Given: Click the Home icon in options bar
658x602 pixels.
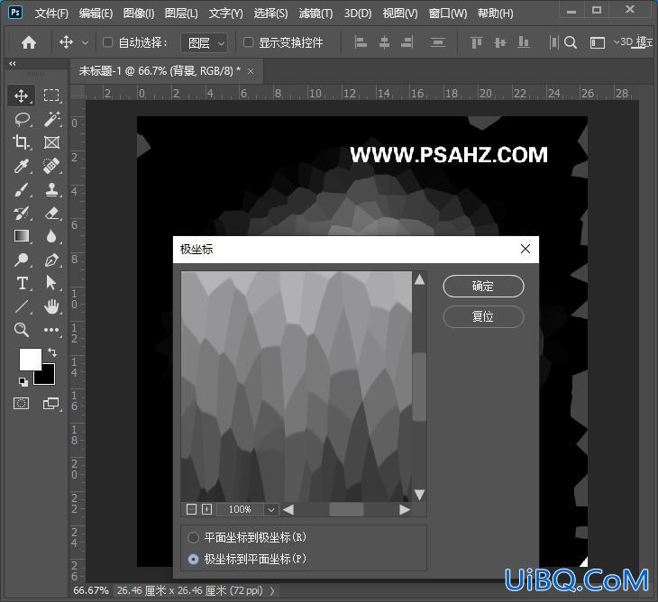Looking at the screenshot, I should pyautogui.click(x=29, y=42).
